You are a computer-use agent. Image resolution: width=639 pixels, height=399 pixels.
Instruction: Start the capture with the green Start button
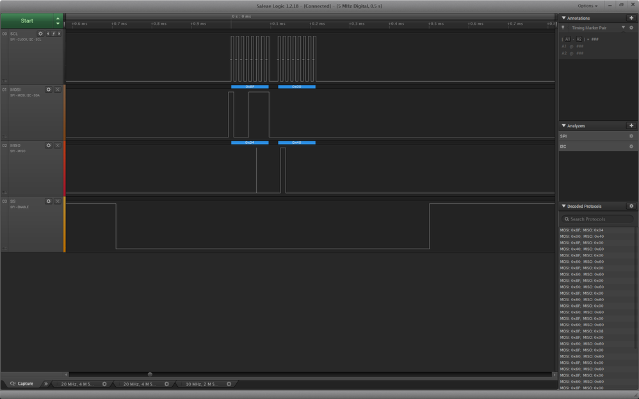tap(27, 20)
